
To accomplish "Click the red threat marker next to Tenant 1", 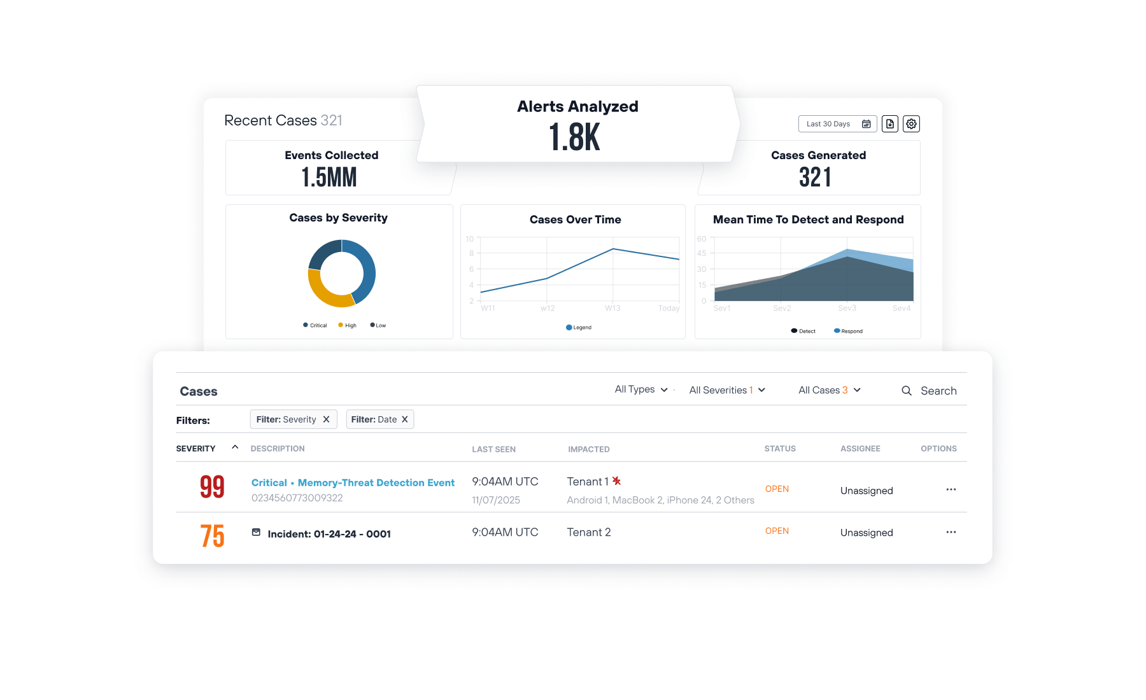I will point(616,481).
